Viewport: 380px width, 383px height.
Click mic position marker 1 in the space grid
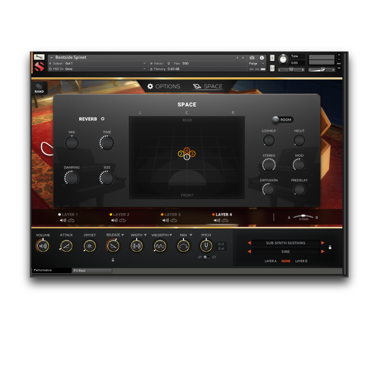point(187,157)
